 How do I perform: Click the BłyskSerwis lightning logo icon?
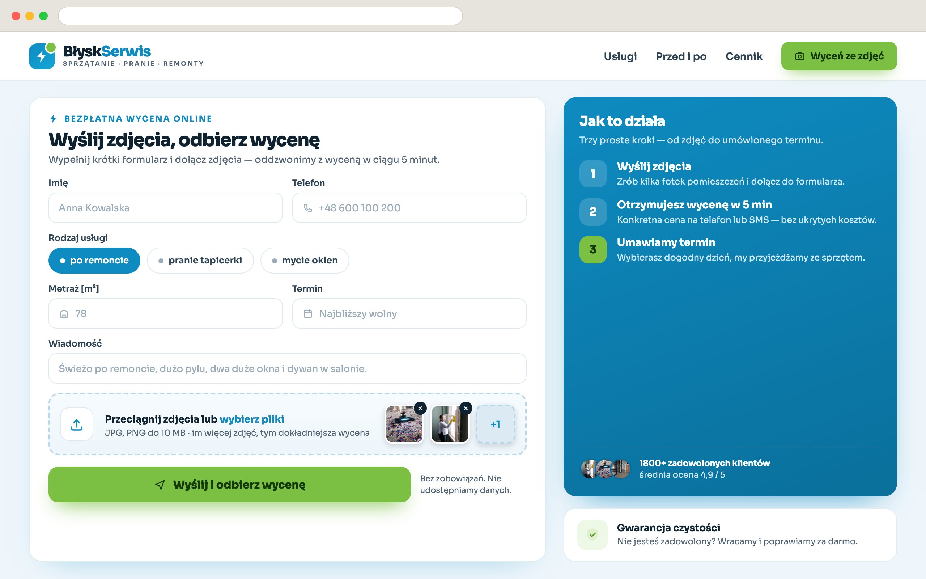42,56
